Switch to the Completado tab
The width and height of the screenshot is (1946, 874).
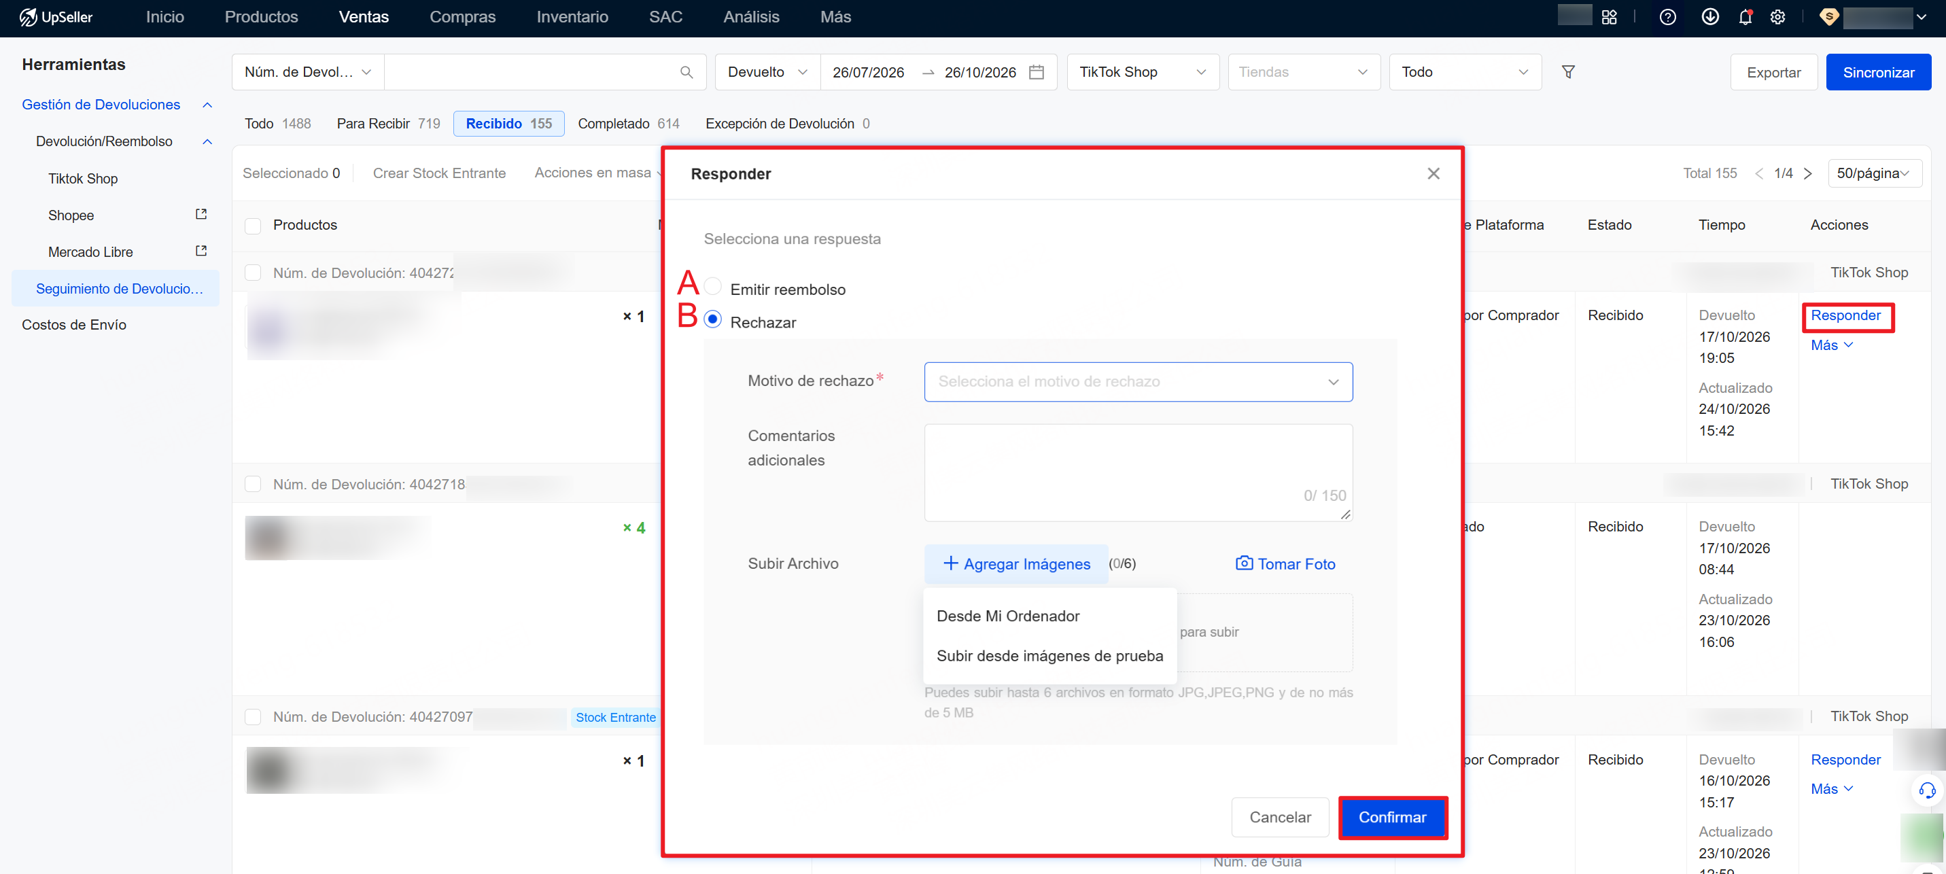click(x=629, y=124)
